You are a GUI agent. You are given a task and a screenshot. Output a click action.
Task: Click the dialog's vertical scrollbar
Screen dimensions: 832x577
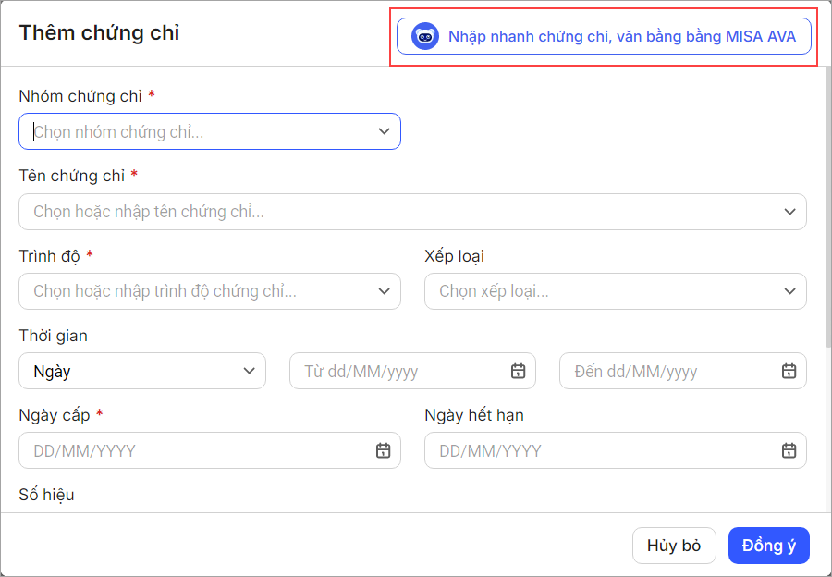pos(828,203)
